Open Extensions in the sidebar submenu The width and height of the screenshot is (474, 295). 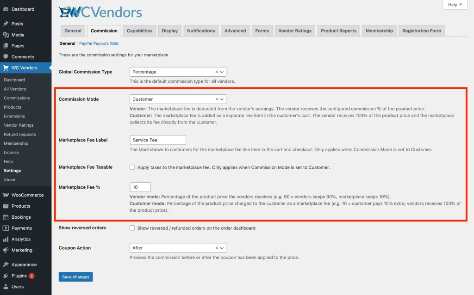click(x=14, y=116)
